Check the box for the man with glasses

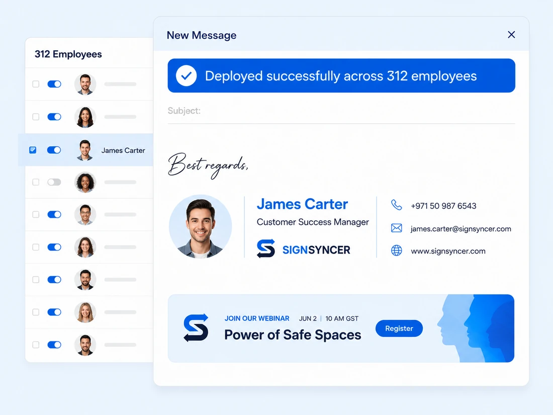(36, 215)
